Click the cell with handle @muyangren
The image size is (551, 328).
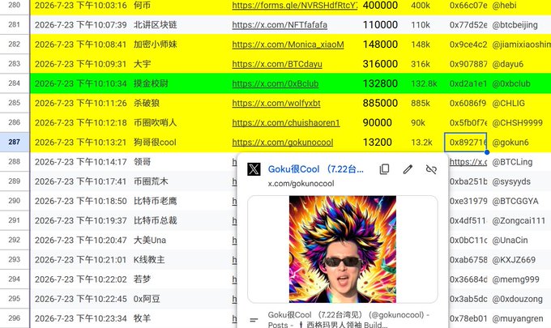point(518,318)
